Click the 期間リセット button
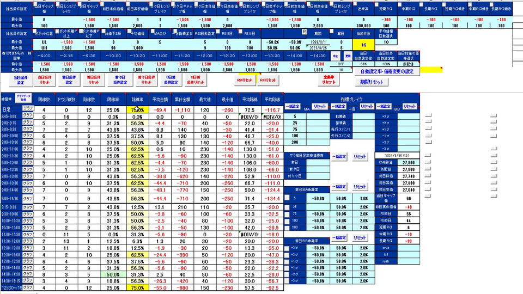The image size is (523, 294). [371, 82]
